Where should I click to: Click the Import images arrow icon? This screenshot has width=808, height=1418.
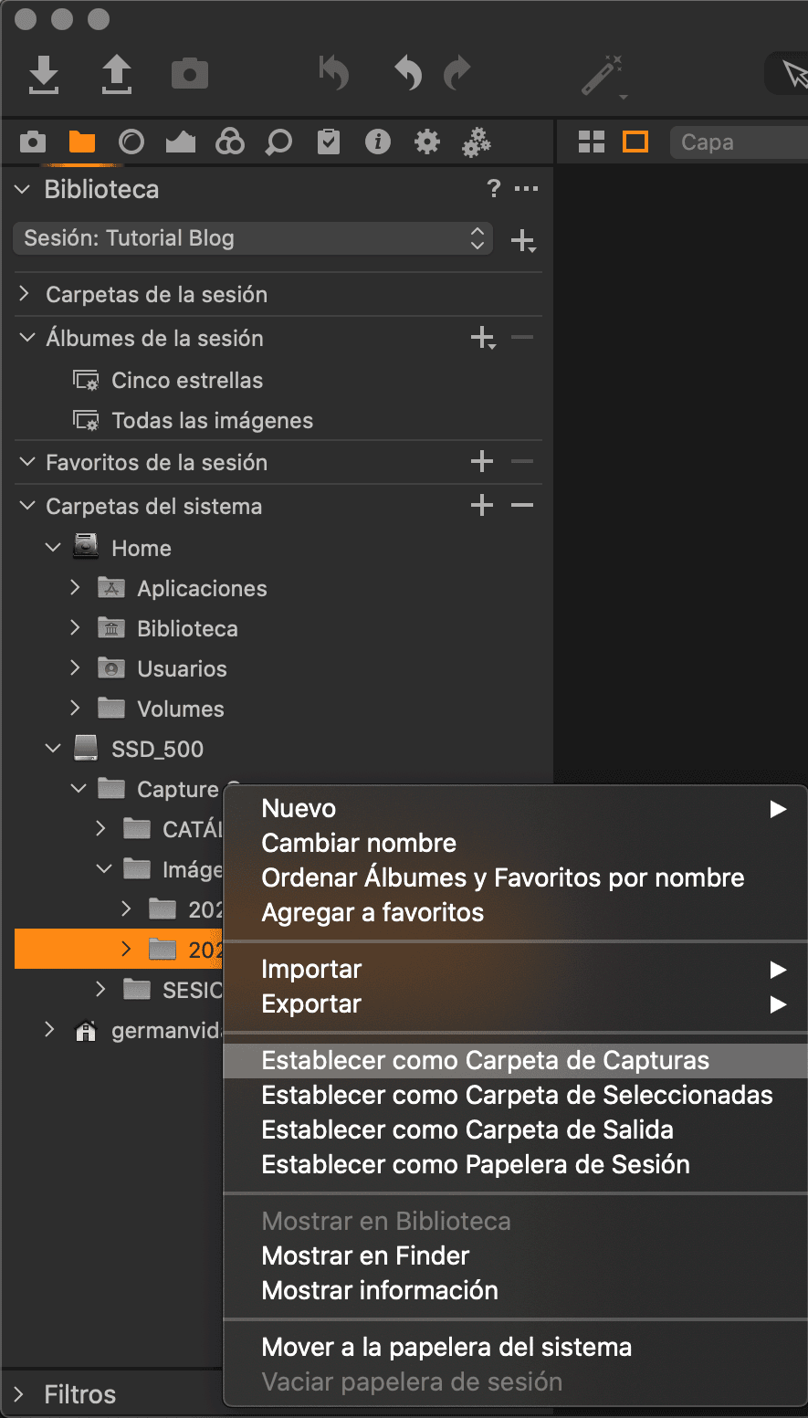tap(43, 75)
